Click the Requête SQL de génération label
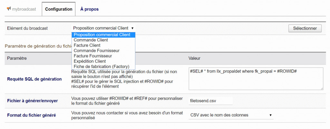Screen dimensions: 330x129 (34, 79)
